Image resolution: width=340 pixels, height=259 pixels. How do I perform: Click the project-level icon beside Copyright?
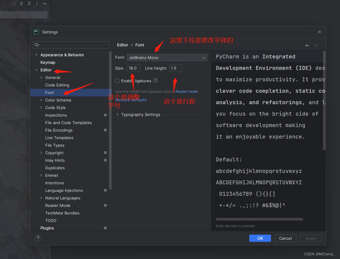pos(105,153)
